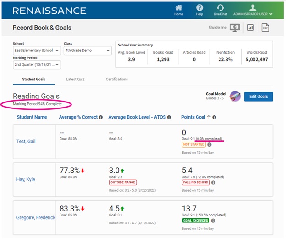The width and height of the screenshot is (286, 239).
Task: Click the Edit Goals button
Action: click(258, 97)
